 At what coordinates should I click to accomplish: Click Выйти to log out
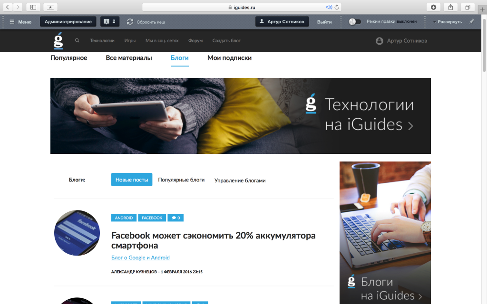(x=324, y=22)
